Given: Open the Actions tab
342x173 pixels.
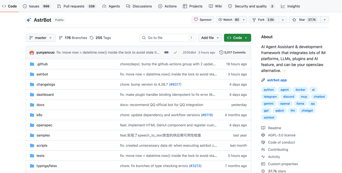Looking at the screenshot, I should [168, 6].
